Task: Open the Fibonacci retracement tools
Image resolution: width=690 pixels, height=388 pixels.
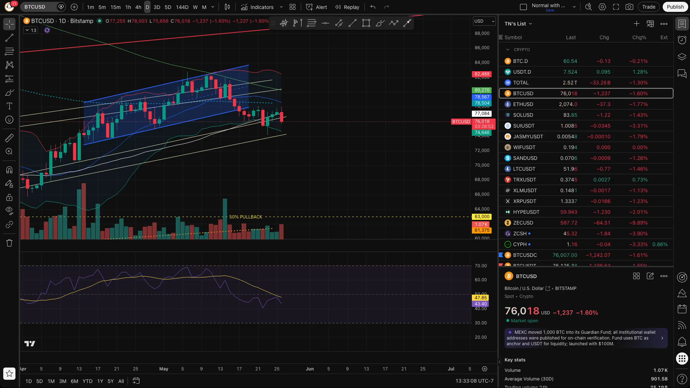Action: [9, 51]
